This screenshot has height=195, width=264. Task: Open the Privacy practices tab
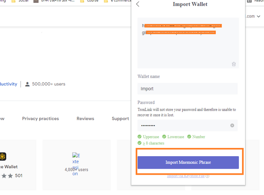[40, 119]
